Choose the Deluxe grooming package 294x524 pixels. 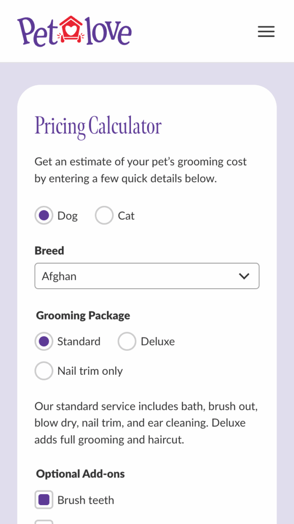(127, 342)
